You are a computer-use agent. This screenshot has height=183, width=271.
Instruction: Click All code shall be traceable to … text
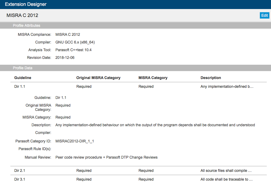click(x=226, y=179)
